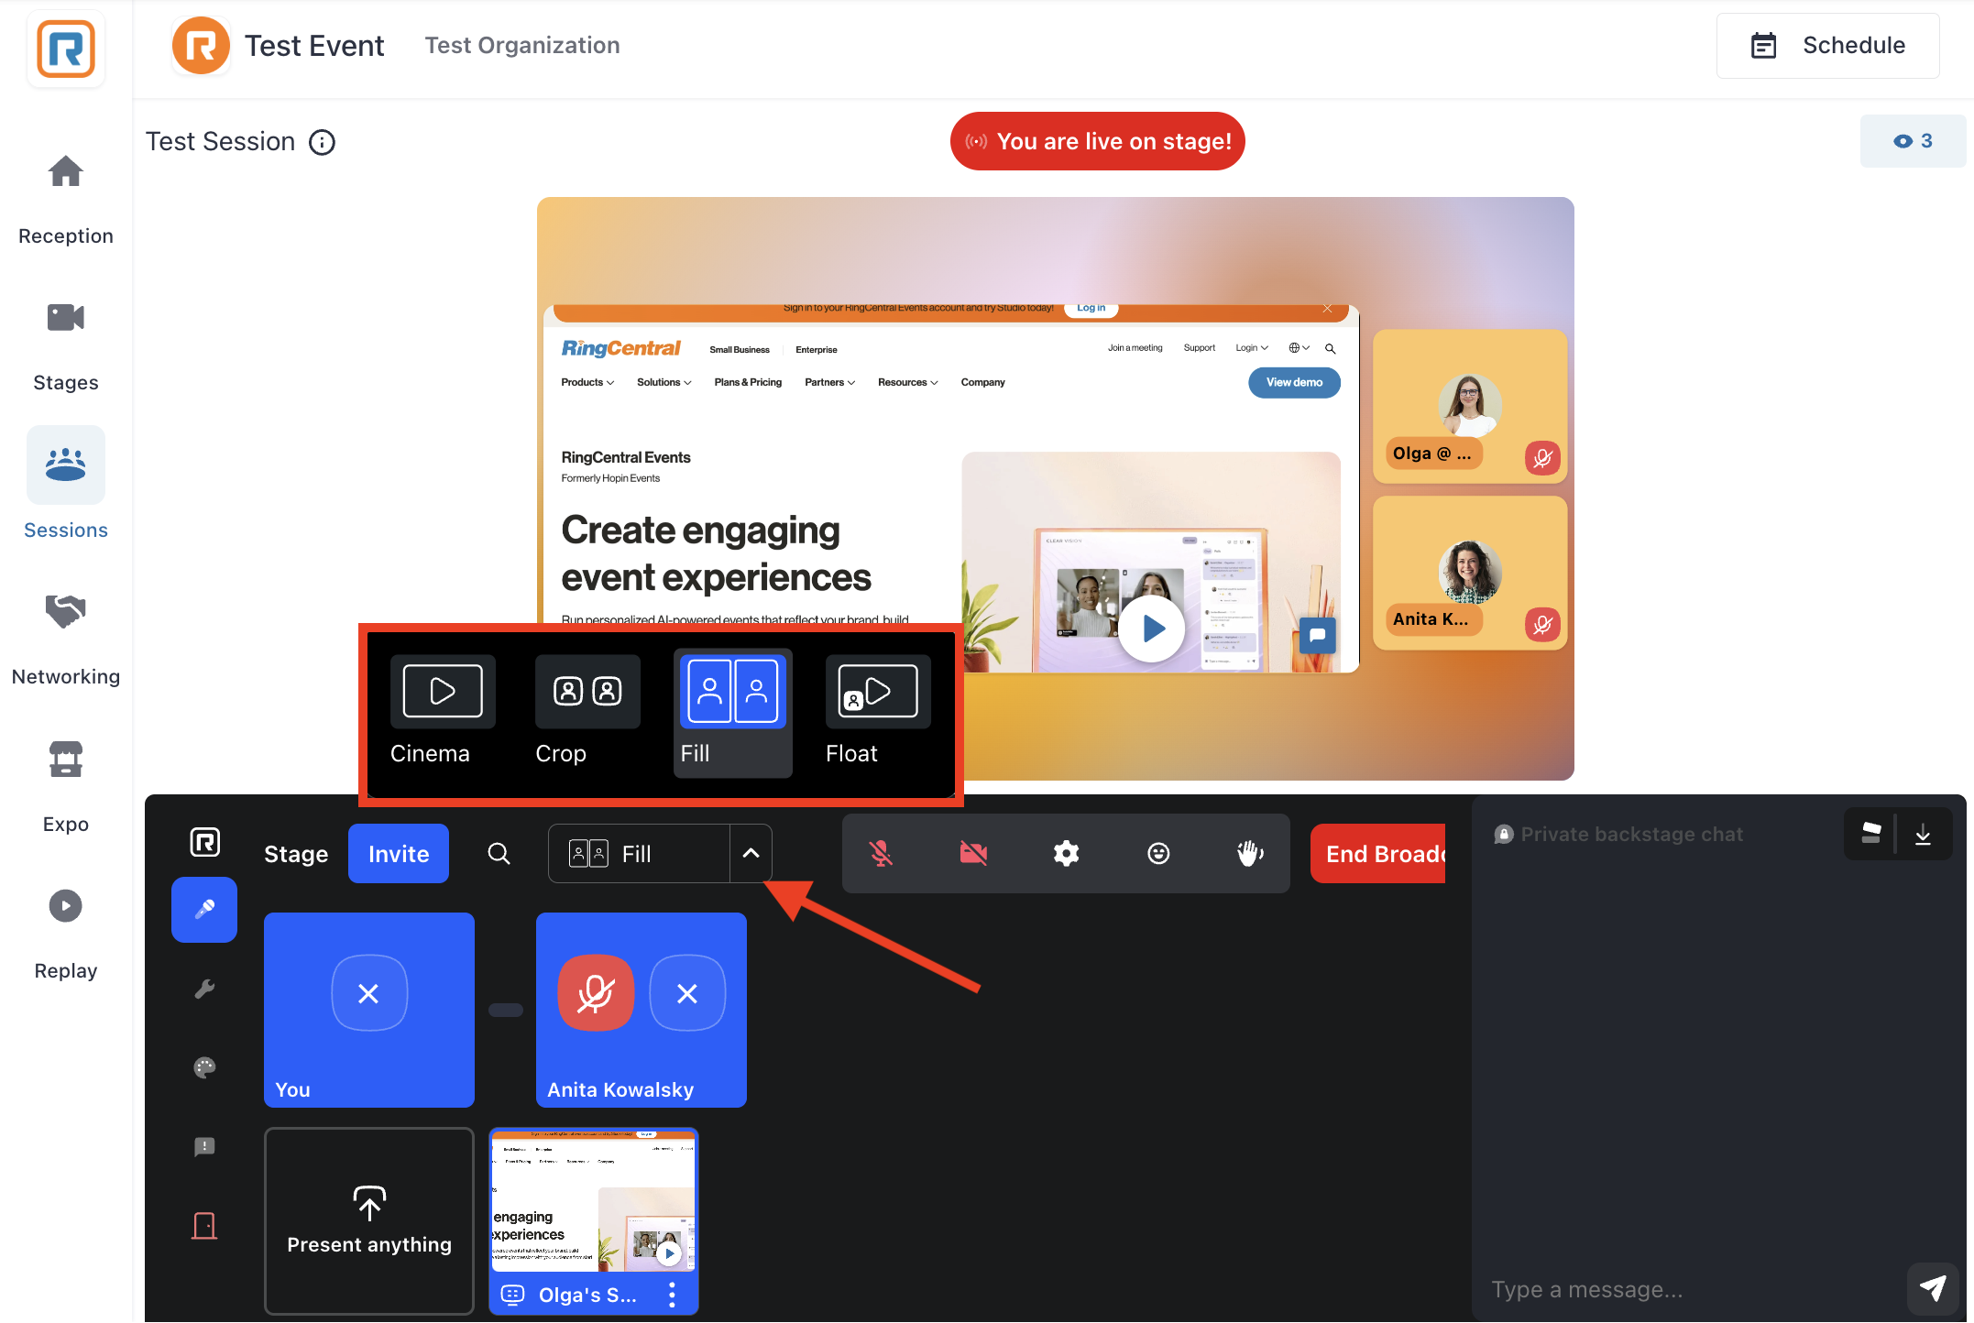The width and height of the screenshot is (1974, 1323).
Task: Click Anita K's muted mic indicator on stage
Action: coord(1543,625)
